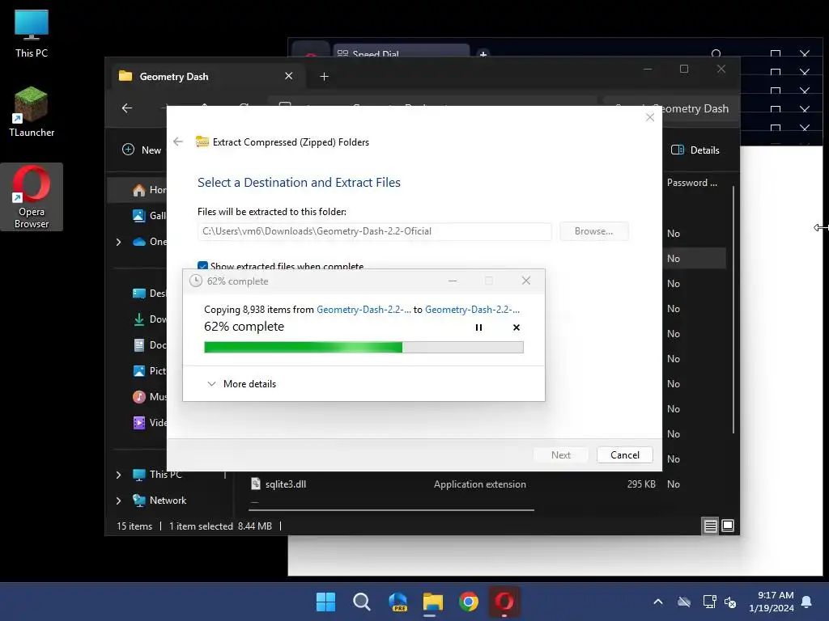Expand More details in copy dialog

coord(242,384)
